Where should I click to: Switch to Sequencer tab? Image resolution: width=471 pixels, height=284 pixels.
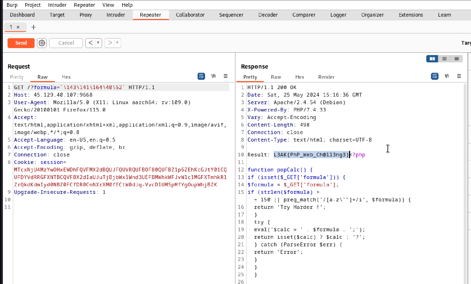pos(231,15)
